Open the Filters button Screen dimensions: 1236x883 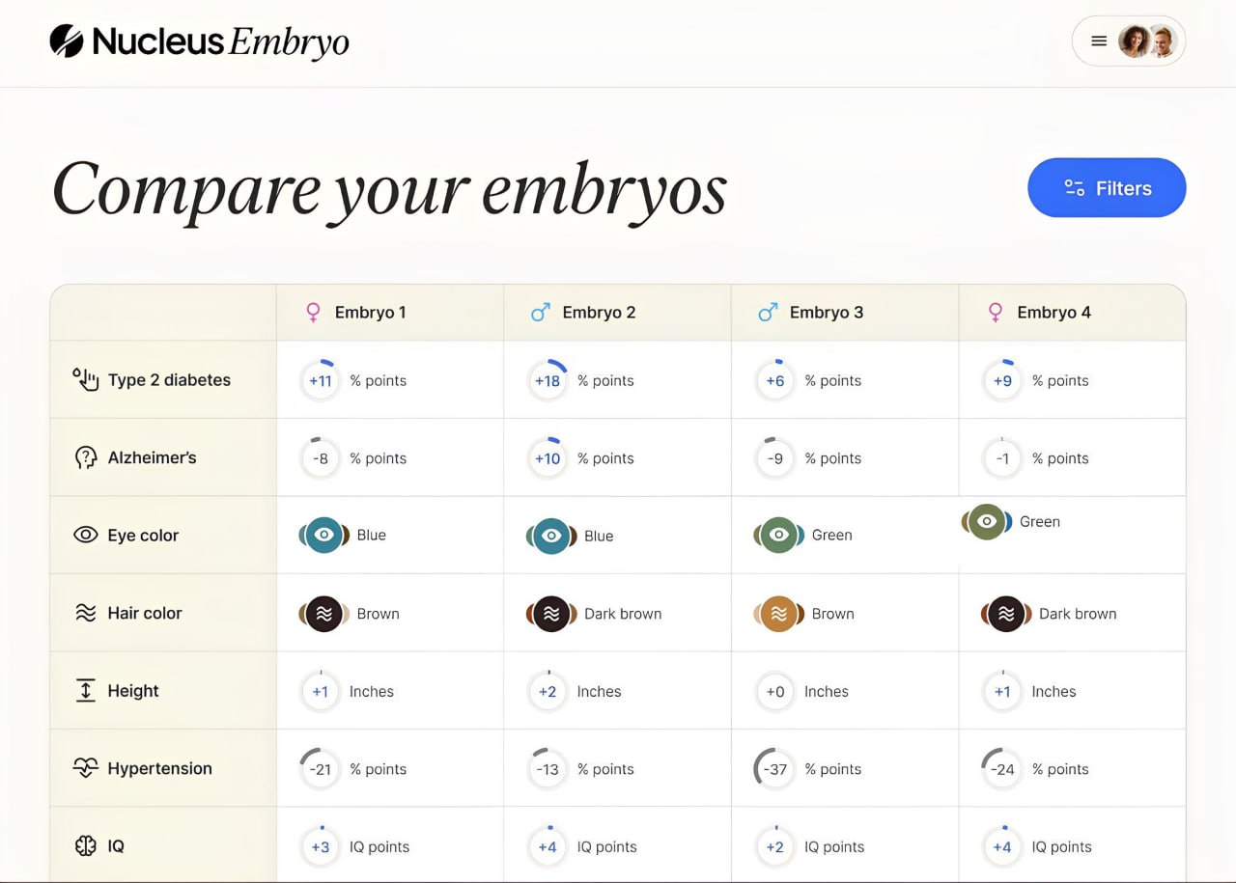coord(1107,188)
